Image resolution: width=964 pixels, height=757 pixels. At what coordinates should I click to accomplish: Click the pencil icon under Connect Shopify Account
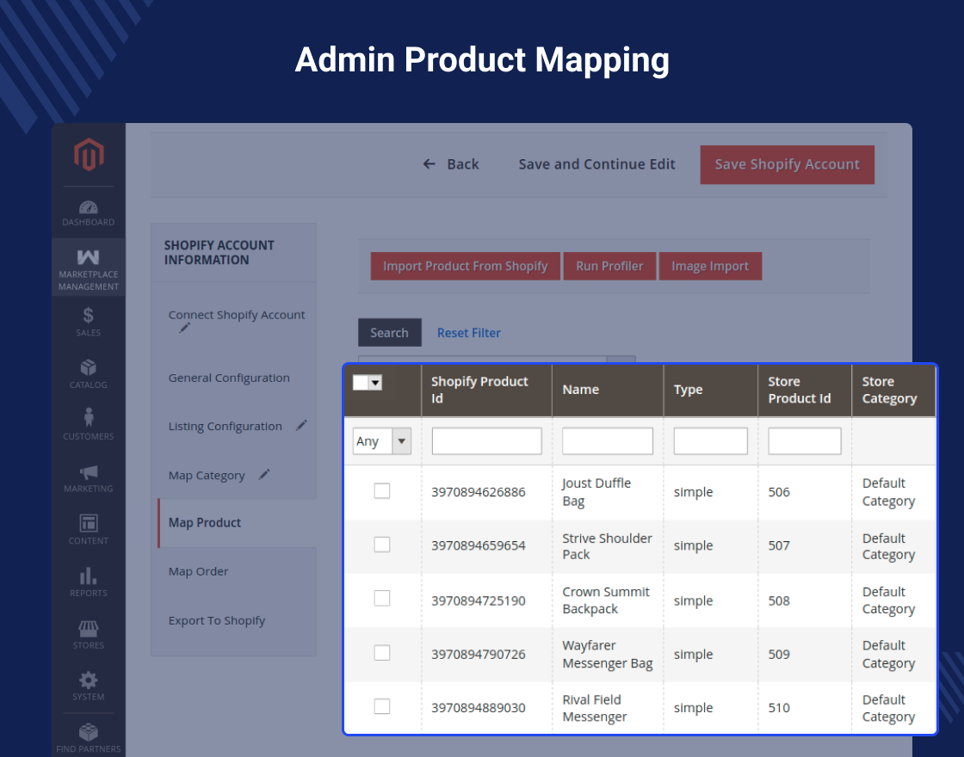point(184,328)
